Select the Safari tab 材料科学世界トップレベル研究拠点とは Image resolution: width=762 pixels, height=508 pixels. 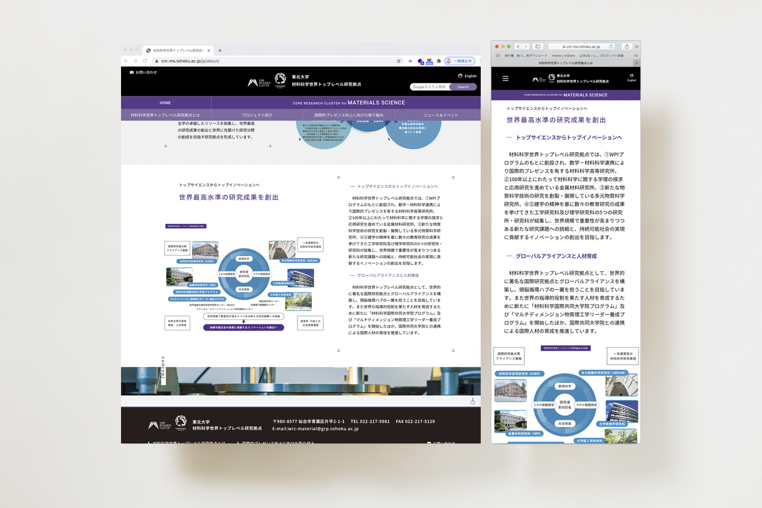[x=565, y=63]
